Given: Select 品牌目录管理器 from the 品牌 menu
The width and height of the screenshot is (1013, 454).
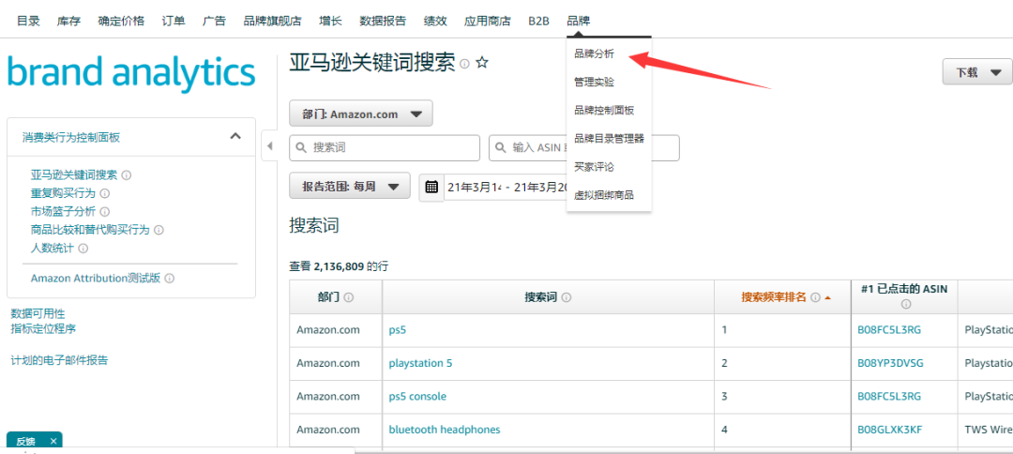Looking at the screenshot, I should tap(610, 138).
